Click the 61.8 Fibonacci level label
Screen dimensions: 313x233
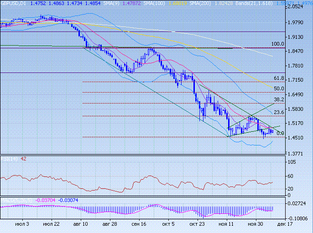(279, 78)
